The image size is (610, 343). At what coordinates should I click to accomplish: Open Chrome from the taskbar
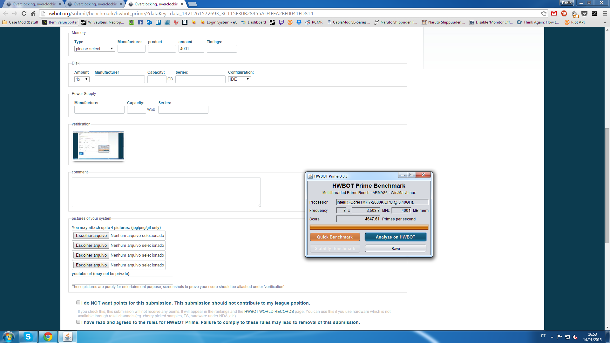point(48,337)
